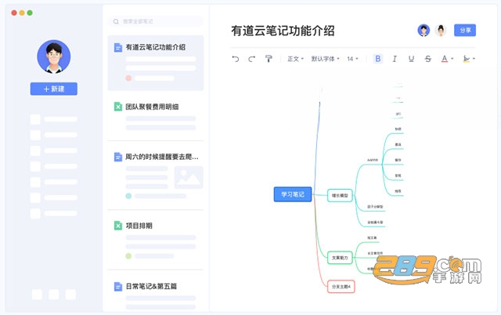Select the red 分支主题4 mind map node
501x315 pixels.
(341, 287)
